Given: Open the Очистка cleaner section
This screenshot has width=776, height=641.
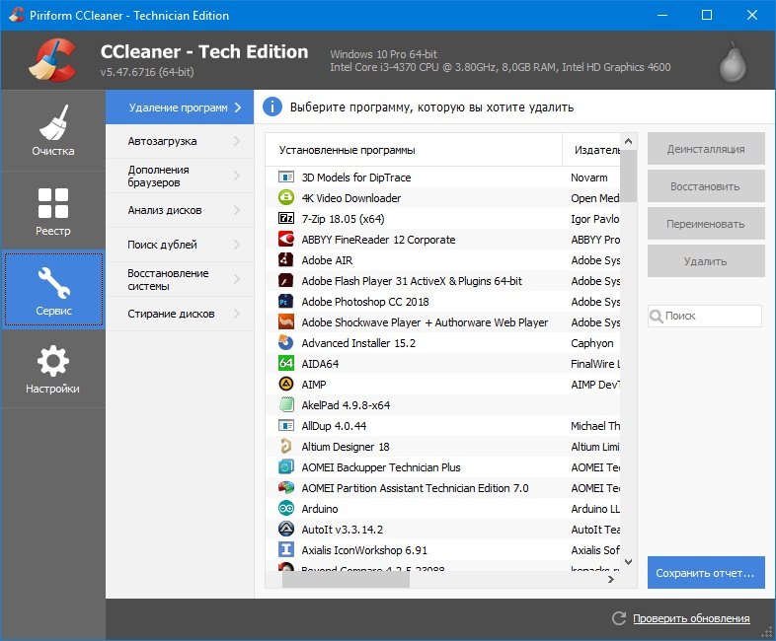Looking at the screenshot, I should pyautogui.click(x=52, y=130).
